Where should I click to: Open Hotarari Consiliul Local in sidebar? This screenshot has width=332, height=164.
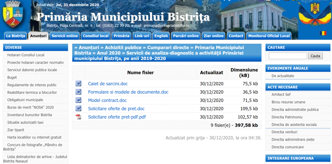coord(26,55)
